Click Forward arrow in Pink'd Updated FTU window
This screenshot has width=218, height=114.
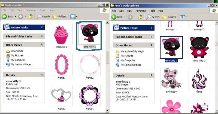pos(130,17)
